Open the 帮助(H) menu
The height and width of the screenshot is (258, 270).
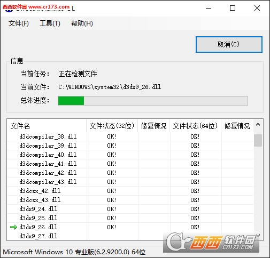[82, 23]
